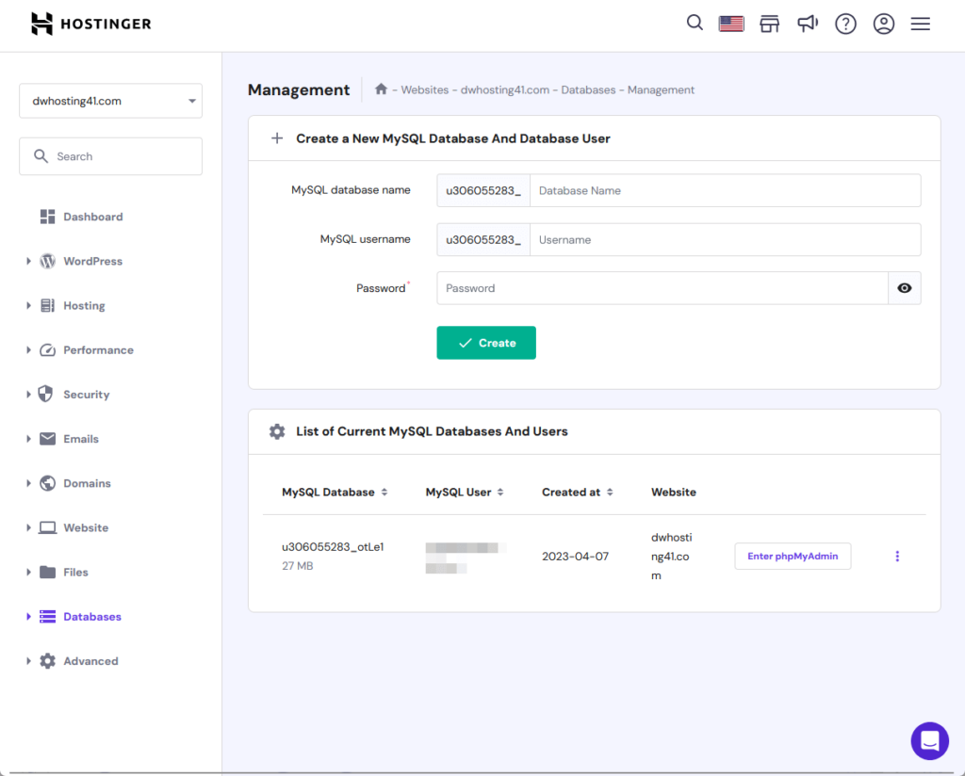Open the Website sidebar menu label
The width and height of the screenshot is (965, 776).
86,527
